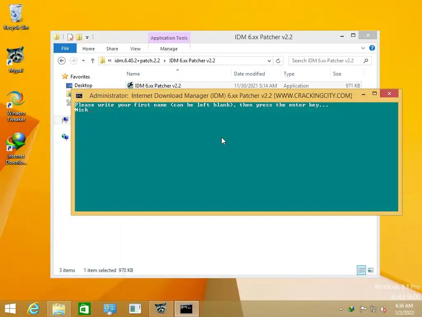Open Control Panel taskbar icon
The image size is (422, 317).
pyautogui.click(x=110, y=309)
